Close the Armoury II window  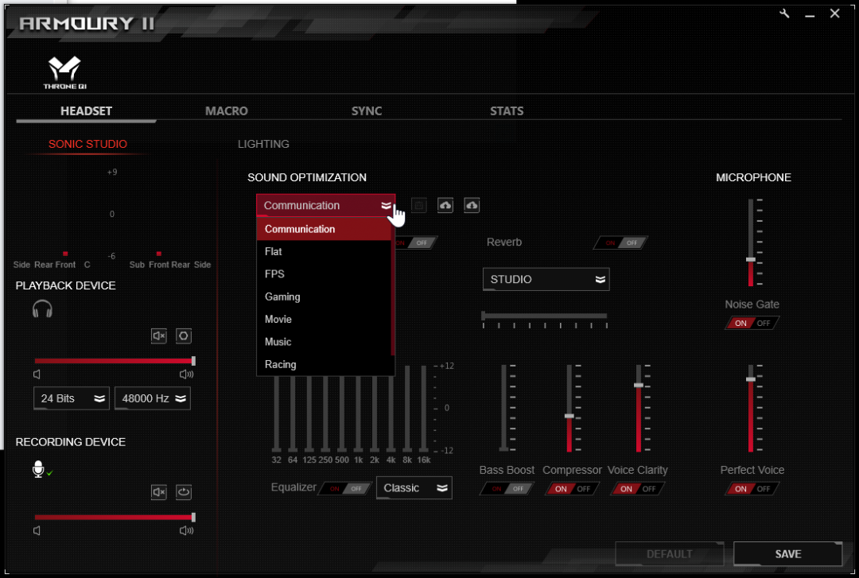coord(835,14)
